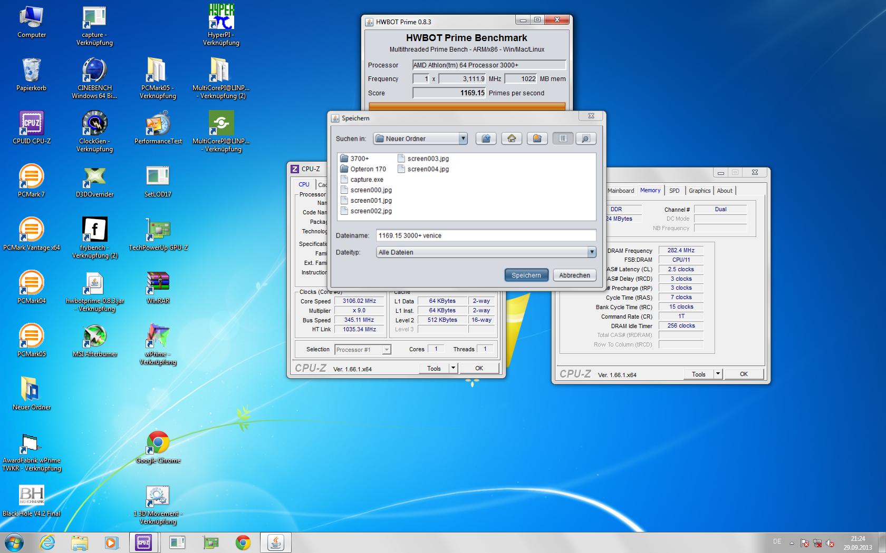886x553 pixels.
Task: Switch to Java app in taskbar
Action: coord(276,542)
